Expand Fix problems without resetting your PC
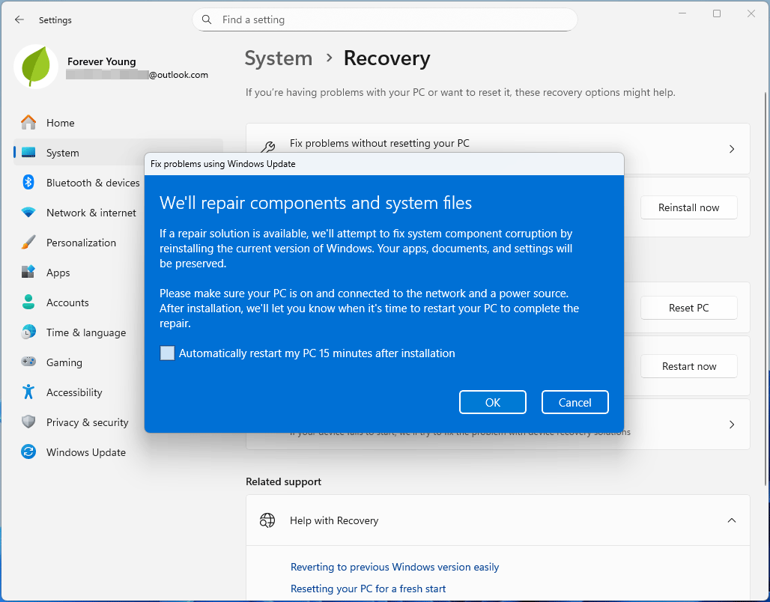 732,148
